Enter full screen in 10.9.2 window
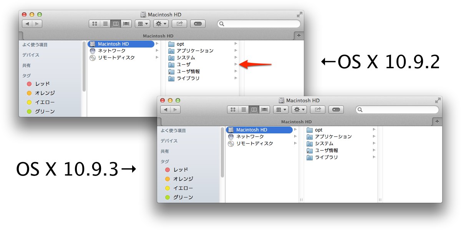 [x=299, y=15]
